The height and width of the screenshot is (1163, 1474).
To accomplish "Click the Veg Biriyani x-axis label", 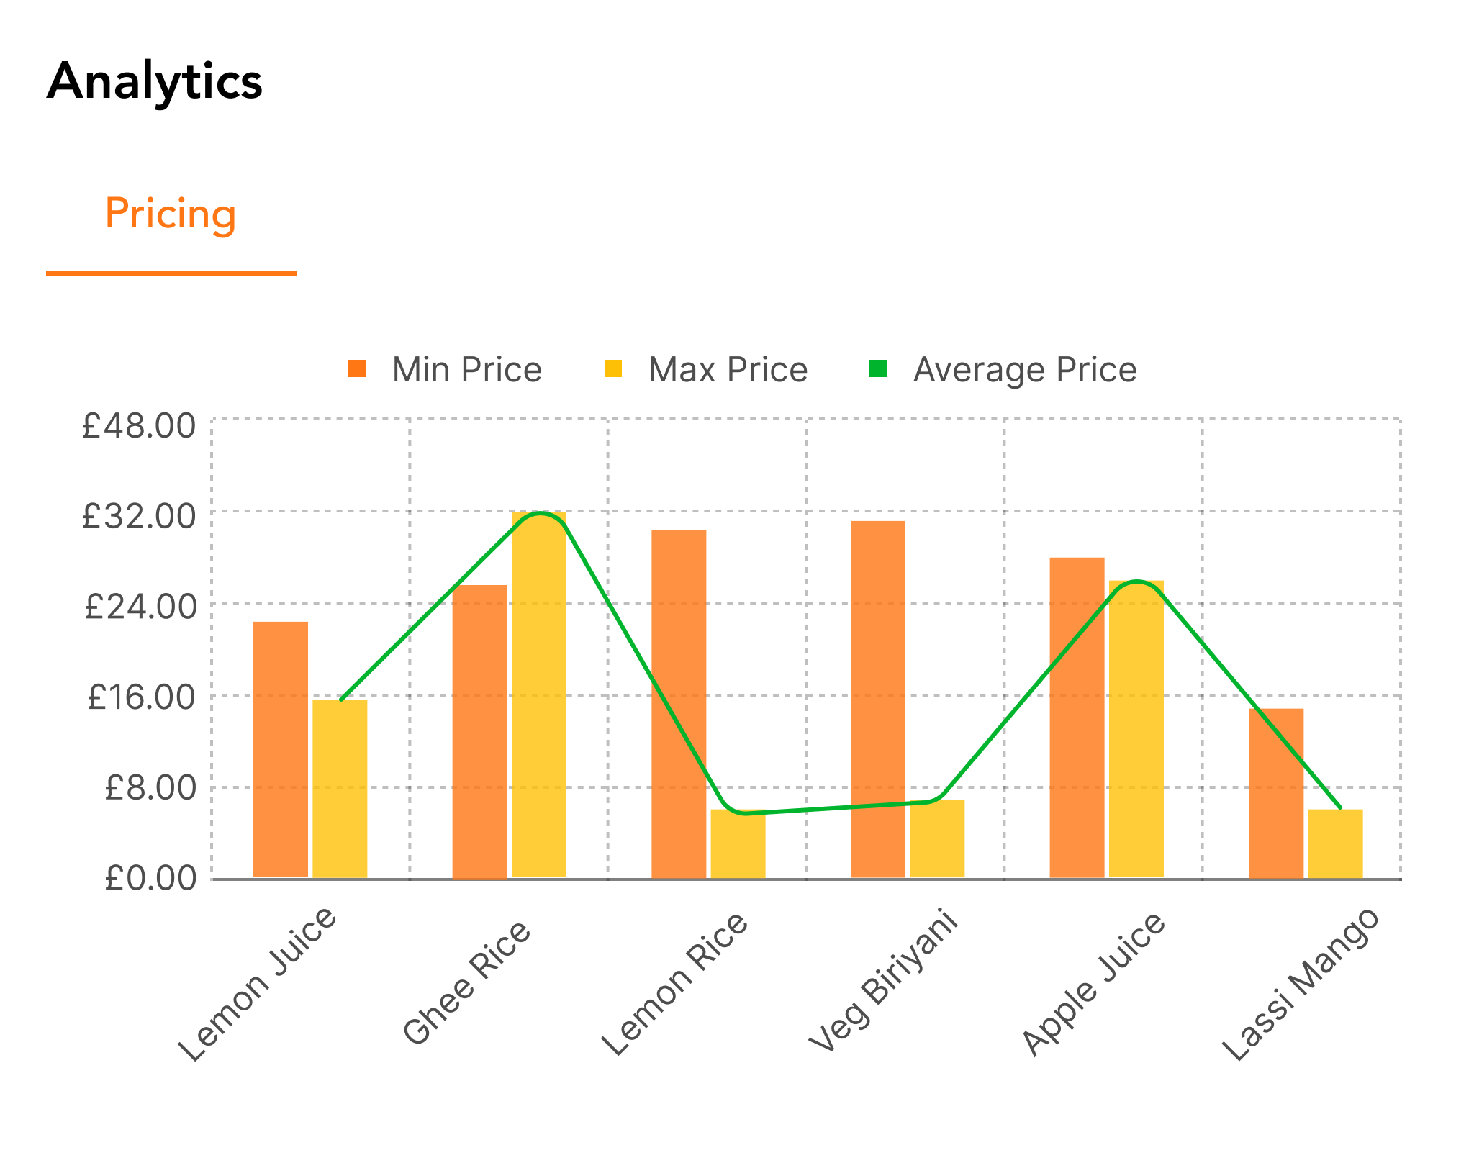I will (883, 981).
